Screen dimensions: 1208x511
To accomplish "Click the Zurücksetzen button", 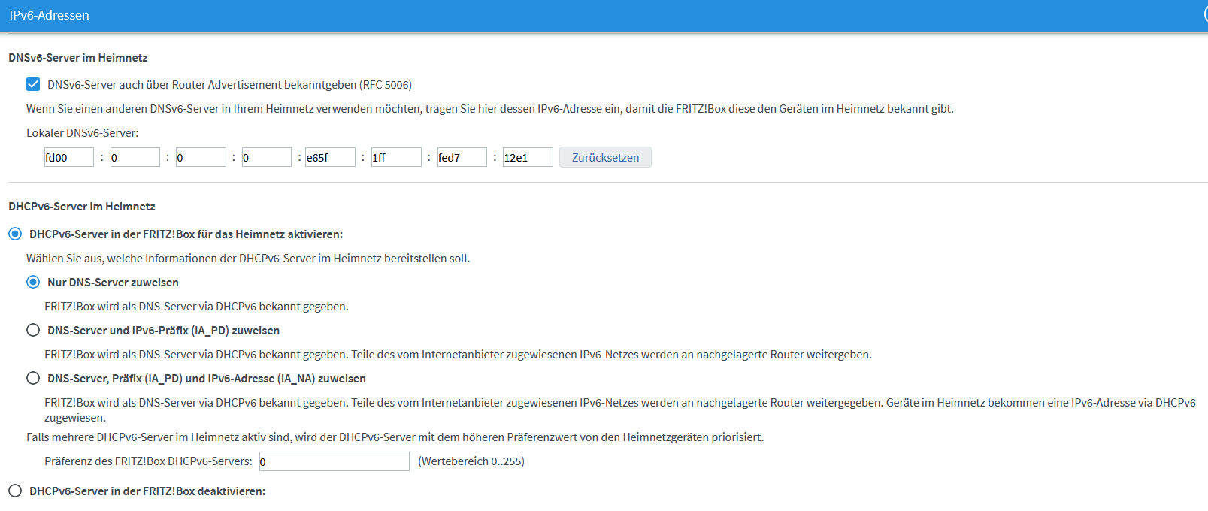I will (x=605, y=157).
